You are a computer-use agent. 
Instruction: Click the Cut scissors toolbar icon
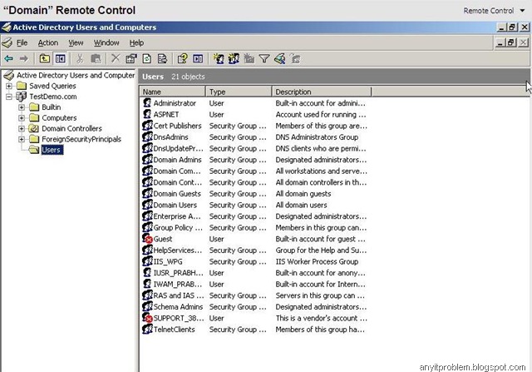(80, 59)
